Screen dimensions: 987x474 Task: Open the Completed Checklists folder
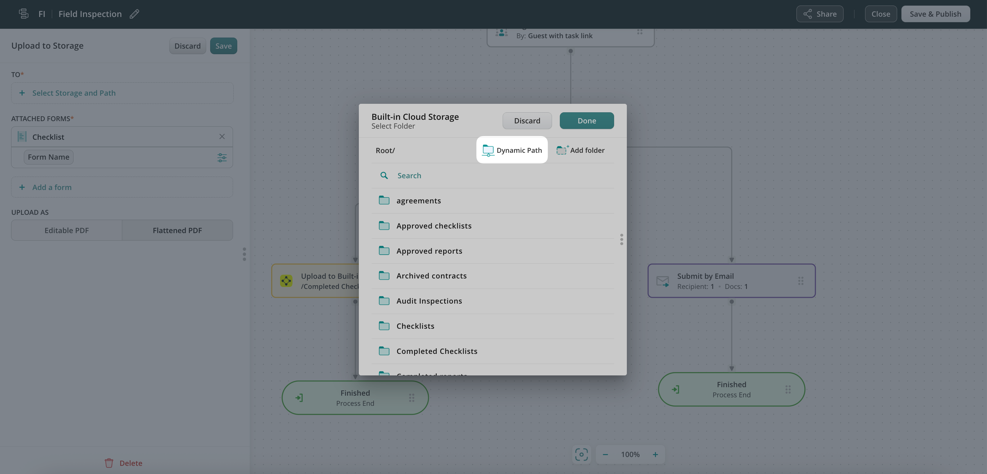[436, 351]
